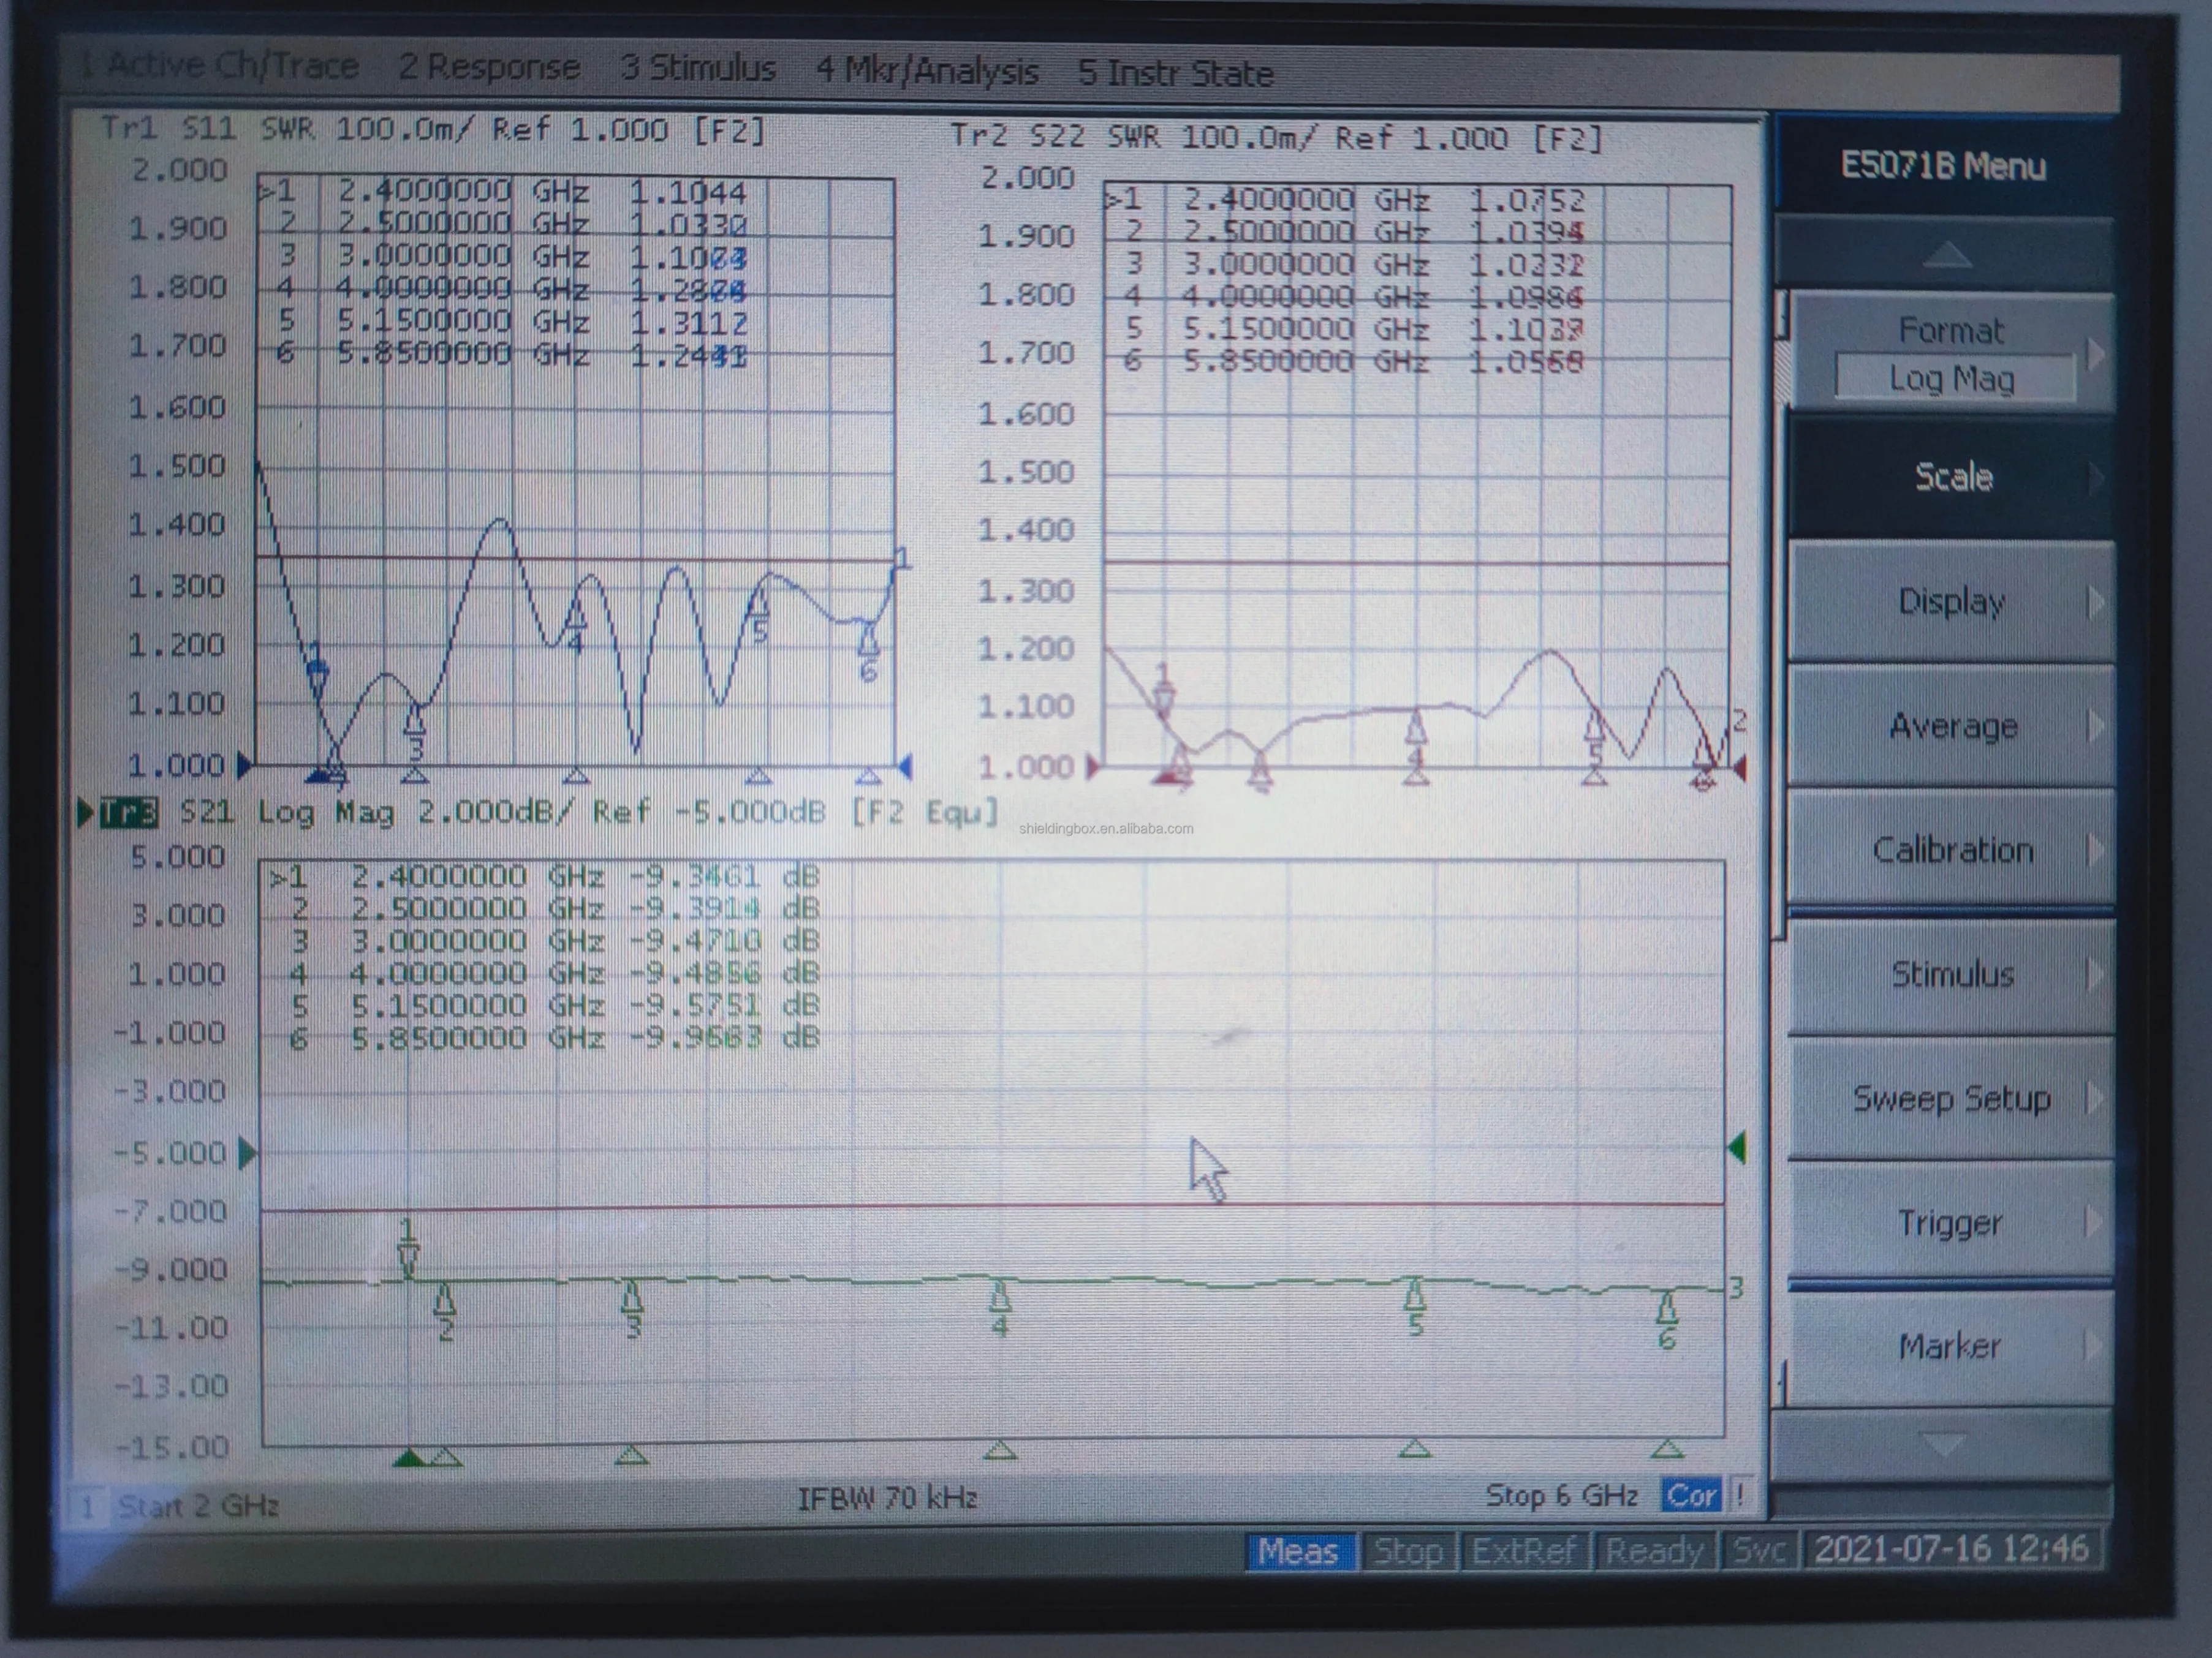This screenshot has height=1658, width=2212.
Task: Select marker 6 triangle on S21 trace
Action: 1666,1308
